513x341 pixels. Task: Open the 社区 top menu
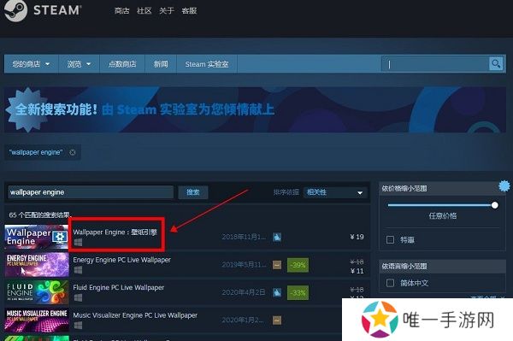tap(144, 11)
